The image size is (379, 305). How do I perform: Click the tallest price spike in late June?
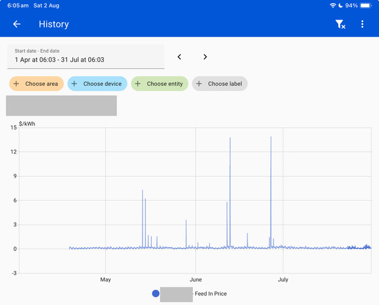pyautogui.click(x=271, y=192)
